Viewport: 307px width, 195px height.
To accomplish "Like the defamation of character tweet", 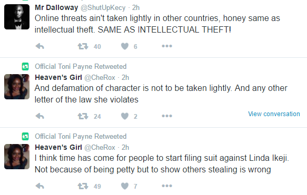I will 125,116.
